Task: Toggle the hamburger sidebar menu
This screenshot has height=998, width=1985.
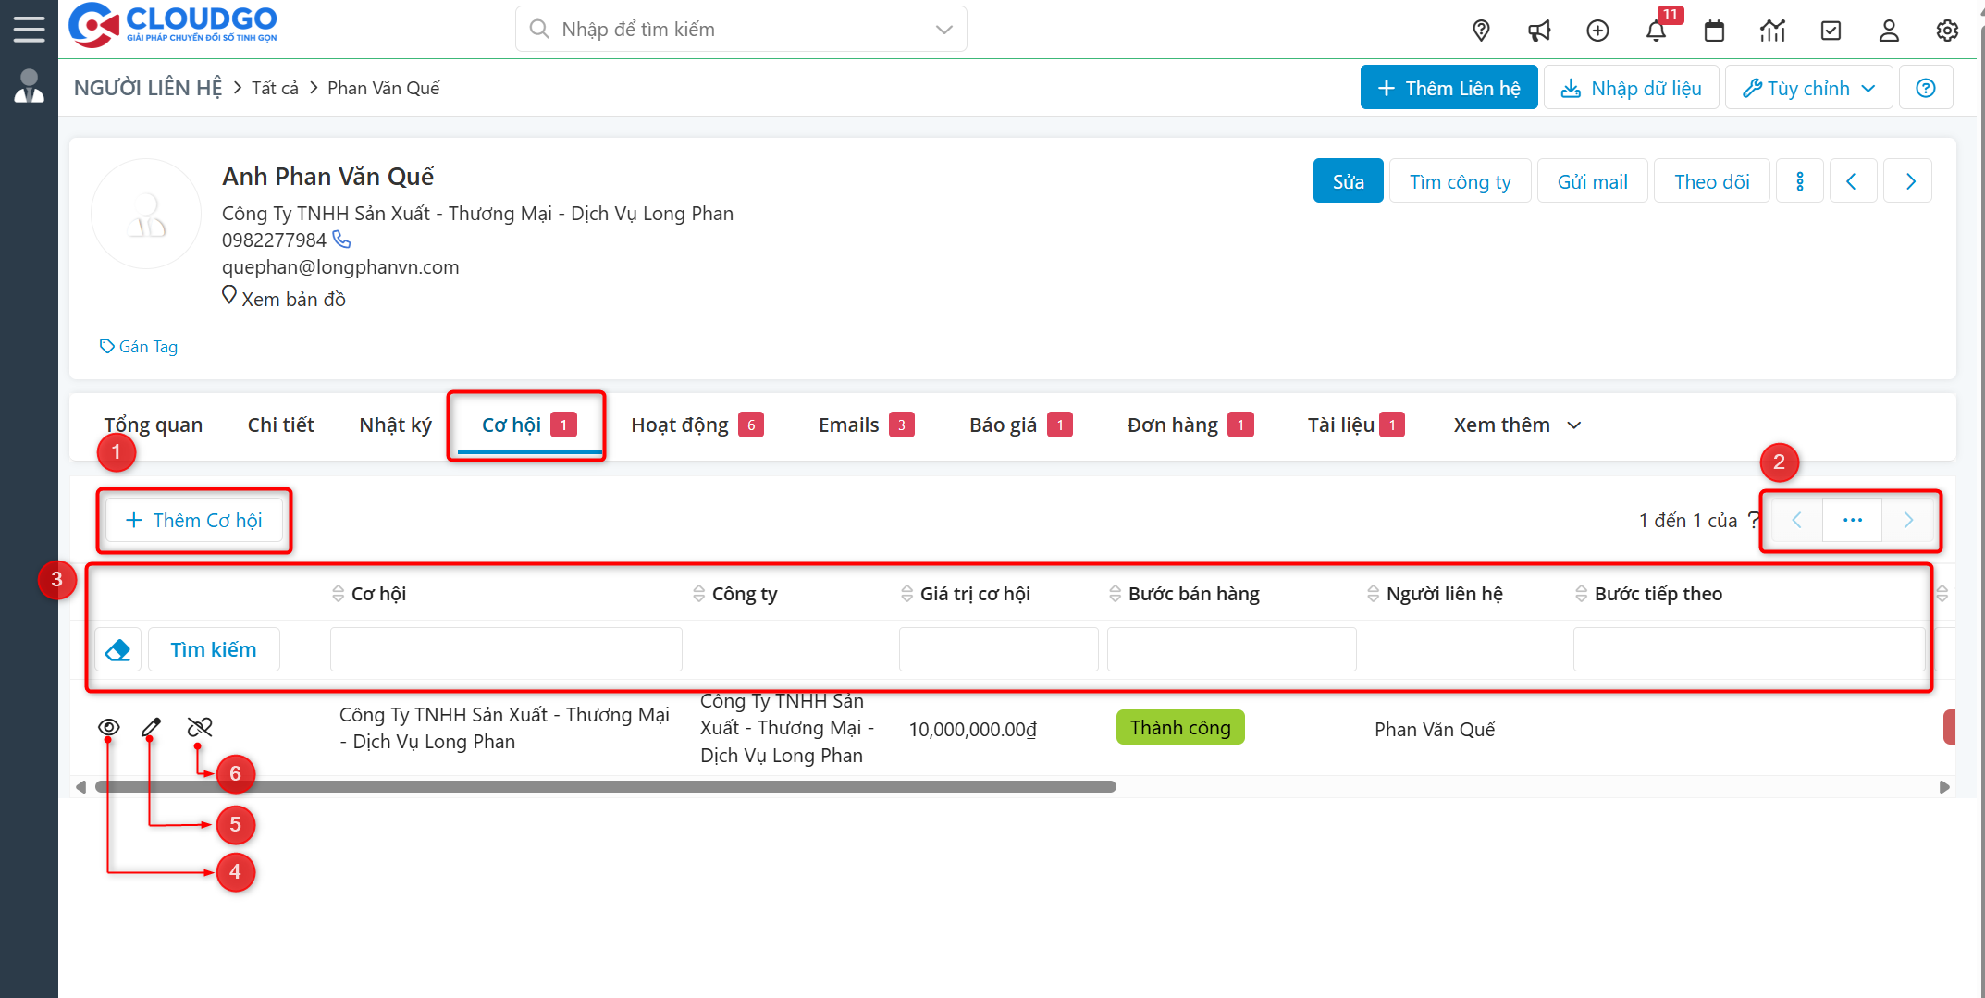Action: click(x=29, y=29)
